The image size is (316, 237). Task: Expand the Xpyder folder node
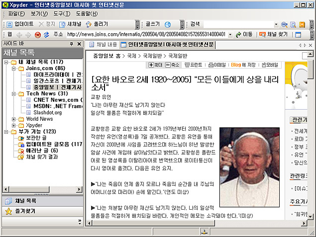point(13,125)
